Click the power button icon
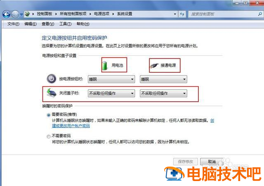Image resolution: width=264 pixels, height=186 pixels. [52, 79]
